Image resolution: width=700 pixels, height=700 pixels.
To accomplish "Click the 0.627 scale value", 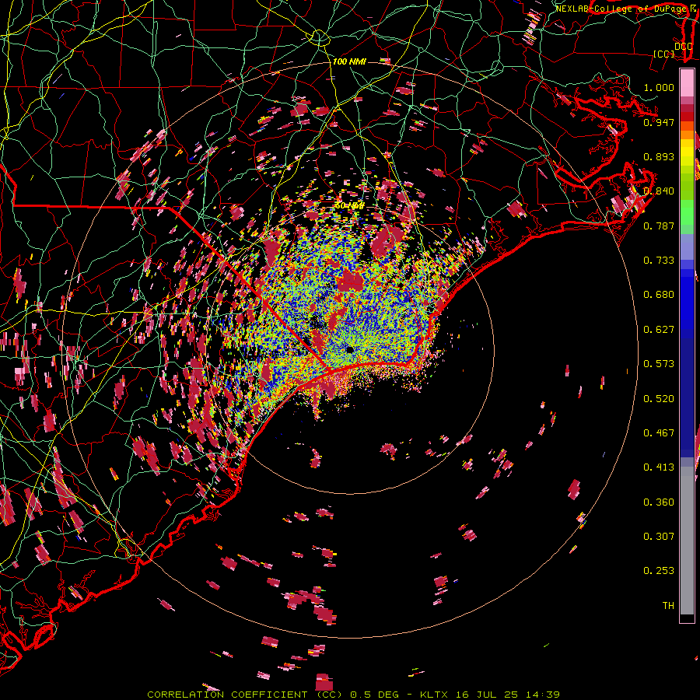I will (659, 330).
